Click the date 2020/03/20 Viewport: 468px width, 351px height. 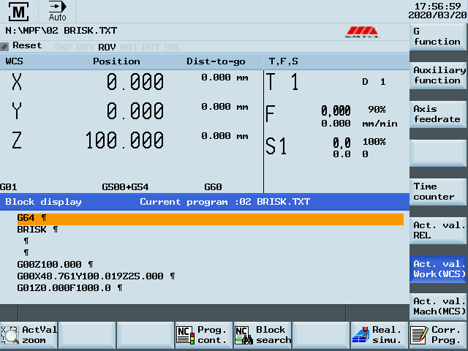(x=437, y=15)
